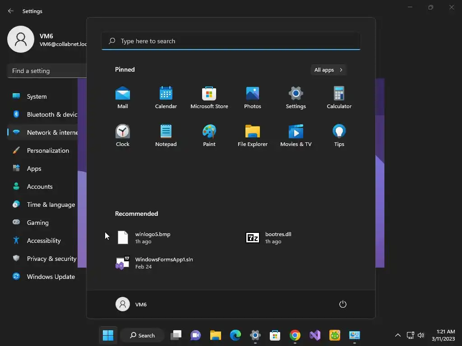The width and height of the screenshot is (462, 346).
Task: Show hidden system tray icons
Action: [398, 335]
